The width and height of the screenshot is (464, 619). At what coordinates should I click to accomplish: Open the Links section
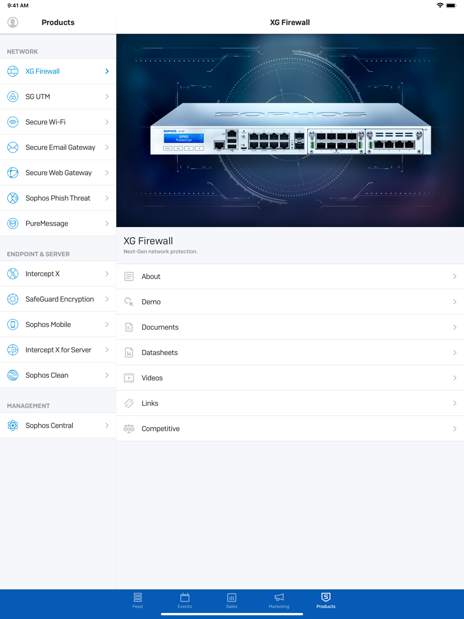tap(290, 403)
